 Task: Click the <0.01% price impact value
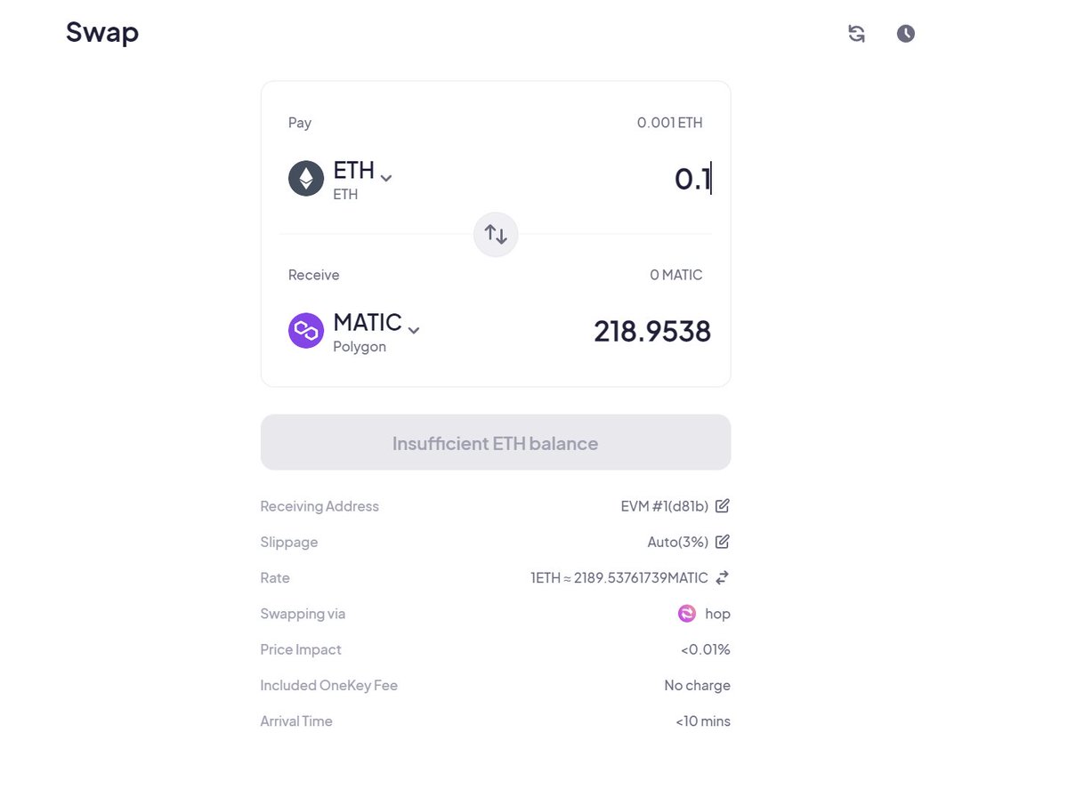pos(706,649)
